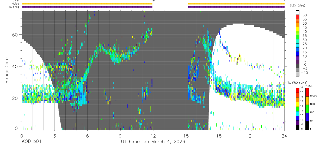This screenshot has width=320, height=147.
Task: Click the '1' value on the NOISE scale
Action: pos(310,129)
